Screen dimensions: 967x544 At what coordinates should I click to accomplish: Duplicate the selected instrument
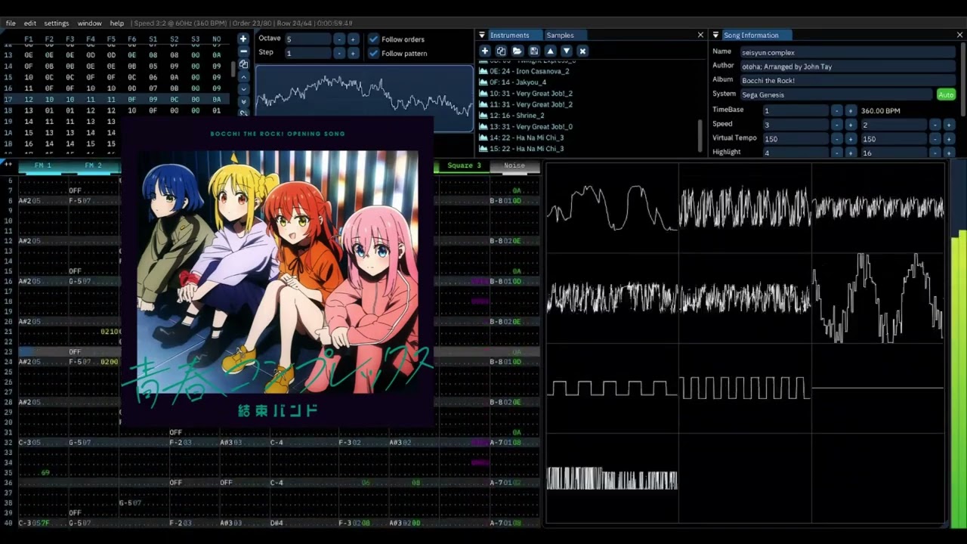(x=501, y=51)
